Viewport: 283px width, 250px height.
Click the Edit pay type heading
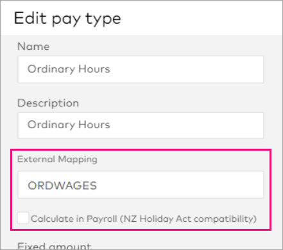pos(67,19)
